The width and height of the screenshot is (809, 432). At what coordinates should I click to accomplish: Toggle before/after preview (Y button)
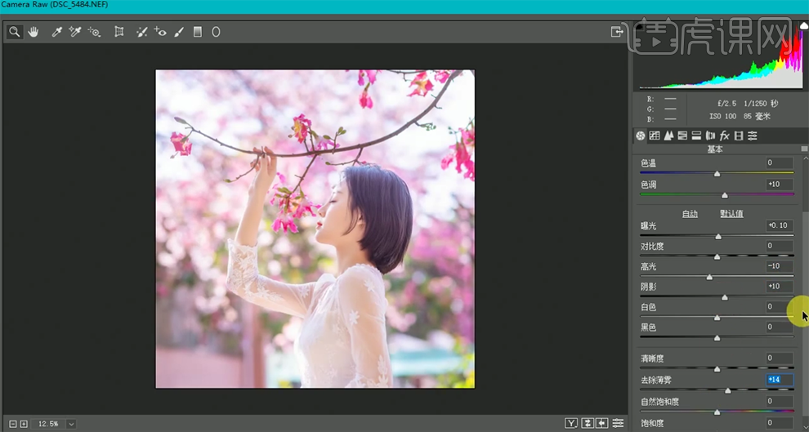tap(571, 423)
